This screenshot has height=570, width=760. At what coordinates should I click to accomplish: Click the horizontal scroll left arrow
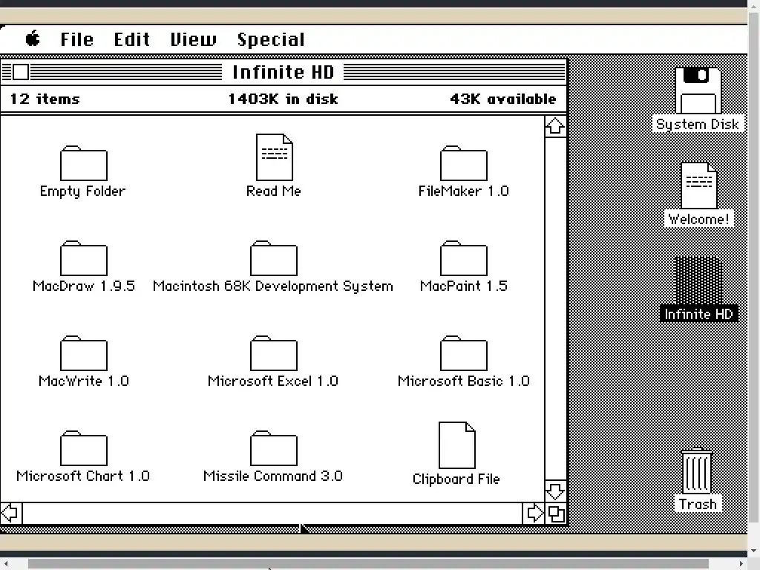point(10,514)
